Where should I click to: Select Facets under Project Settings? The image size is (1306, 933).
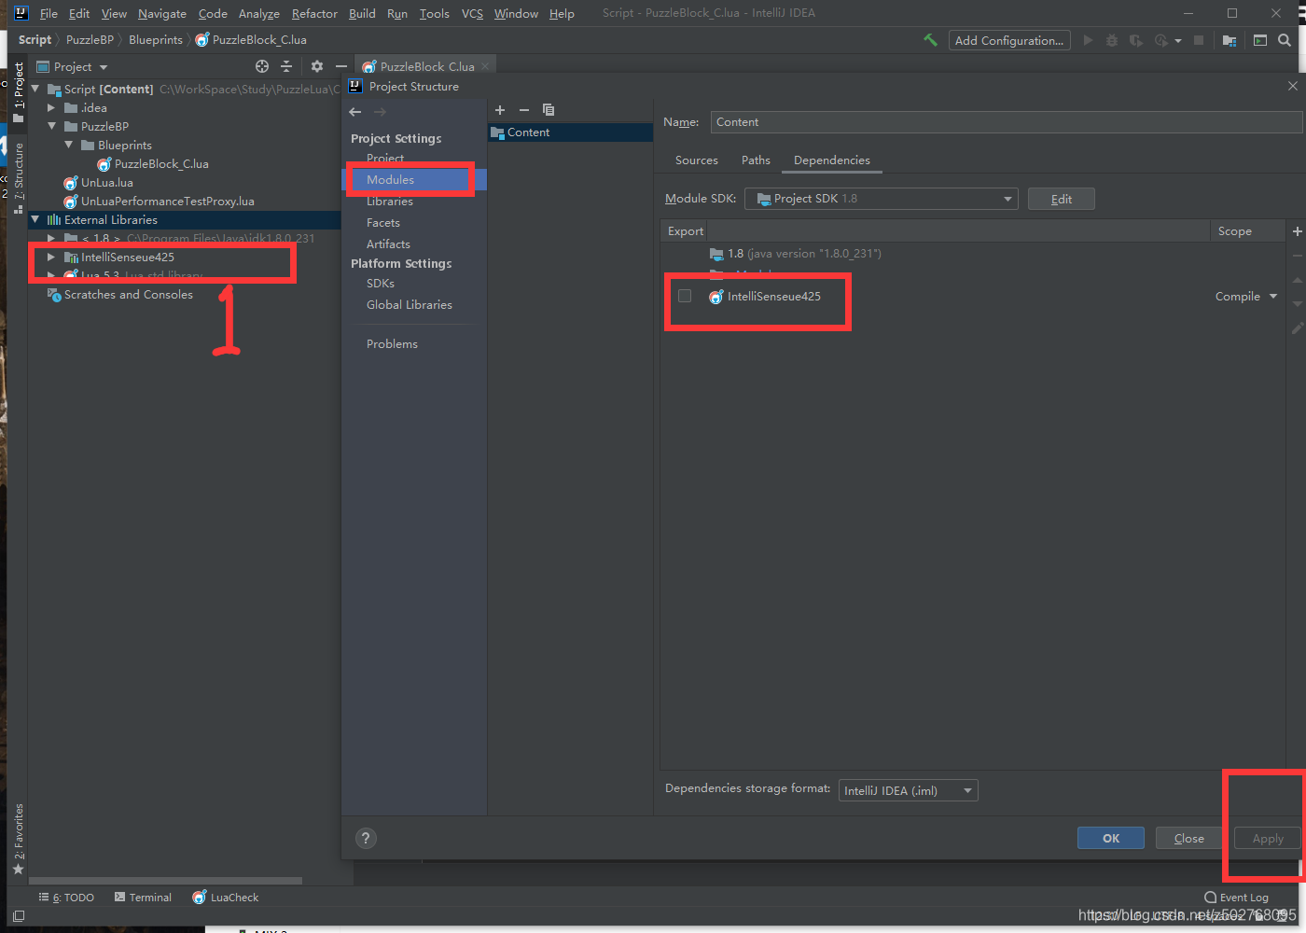click(383, 223)
